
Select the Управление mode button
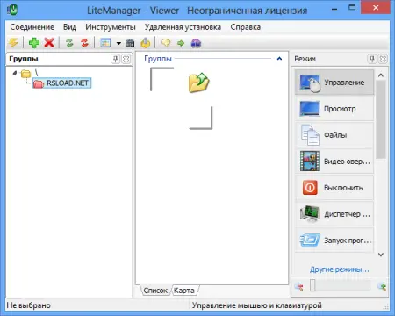tap(334, 83)
